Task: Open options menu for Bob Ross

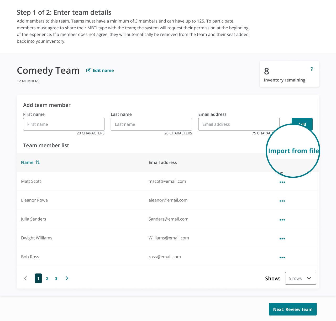Action: (x=282, y=258)
